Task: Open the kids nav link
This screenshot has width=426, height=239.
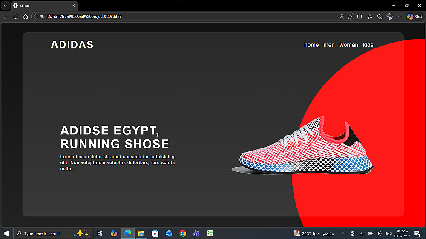Action: (x=368, y=45)
